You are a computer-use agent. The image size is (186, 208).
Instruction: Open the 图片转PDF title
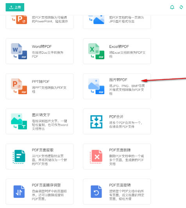(118, 80)
